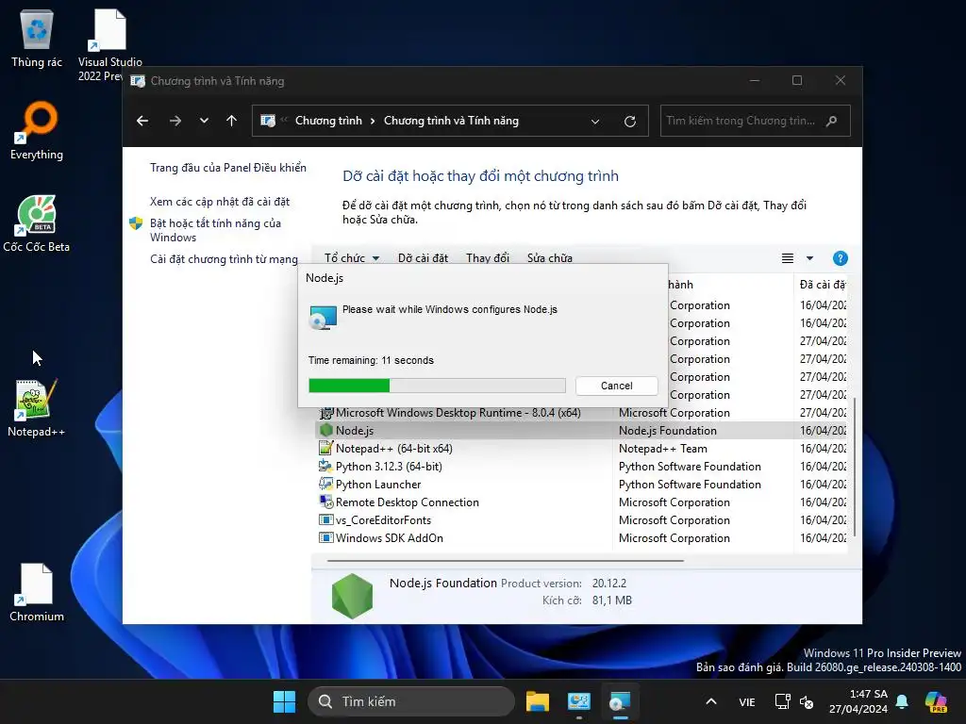Open help with the blue question mark
Image resolution: width=966 pixels, height=724 pixels.
point(840,258)
